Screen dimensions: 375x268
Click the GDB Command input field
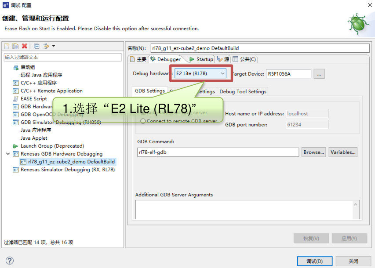[218, 152]
